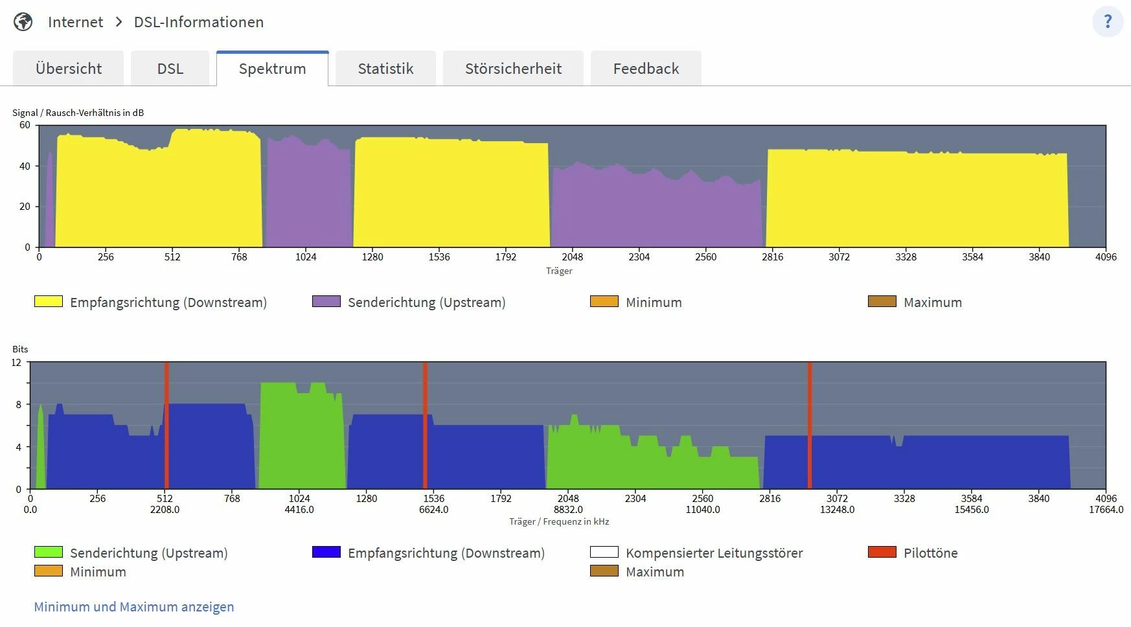Click the Internet breadcrumb link
This screenshot has width=1131, height=627.
coord(75,22)
